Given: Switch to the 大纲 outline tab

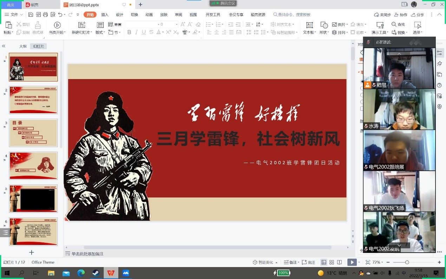Looking at the screenshot, I should point(23,46).
